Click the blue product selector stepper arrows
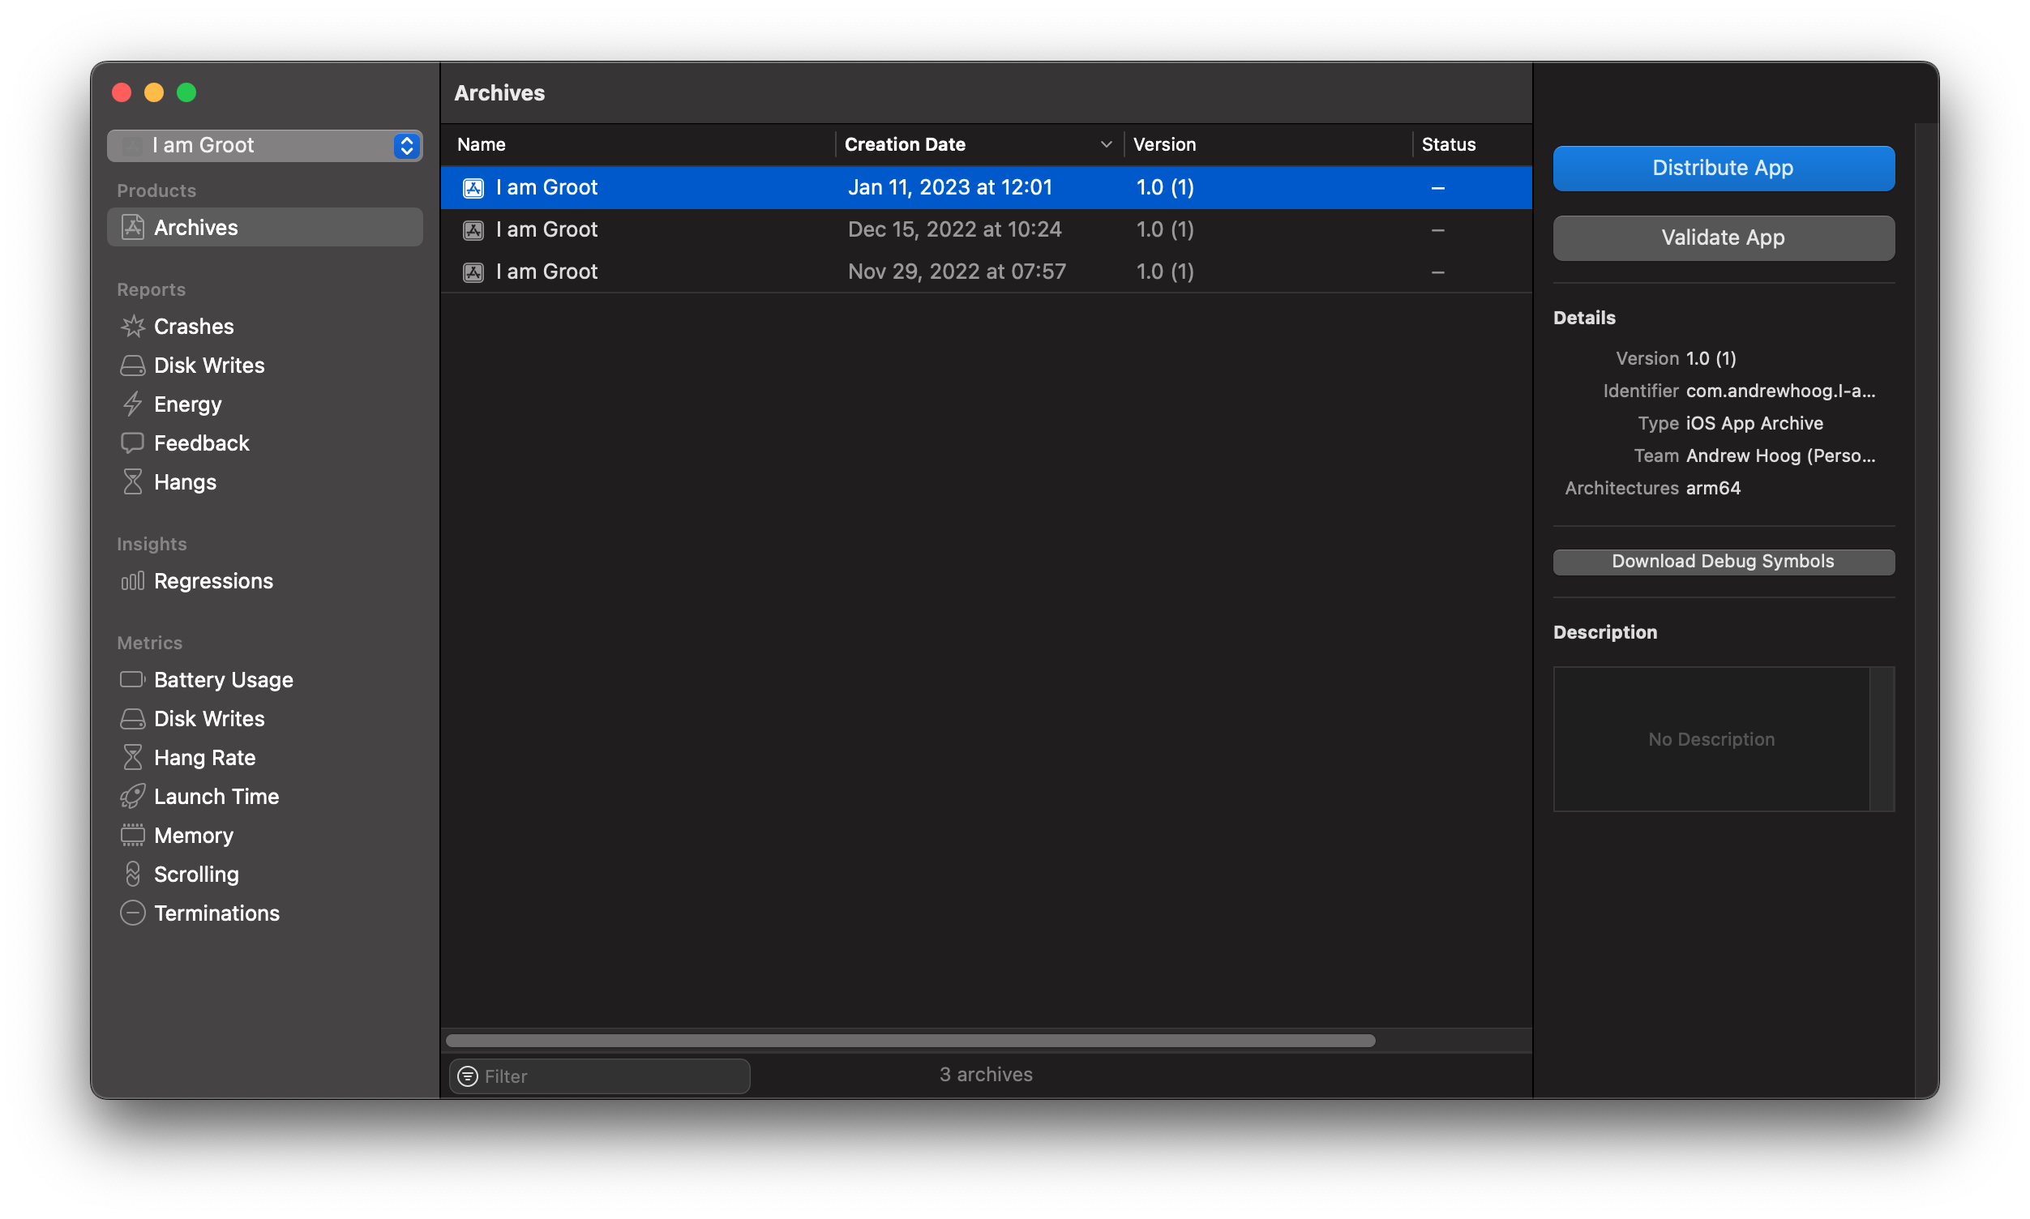Viewport: 2030px width, 1219px height. click(x=407, y=145)
